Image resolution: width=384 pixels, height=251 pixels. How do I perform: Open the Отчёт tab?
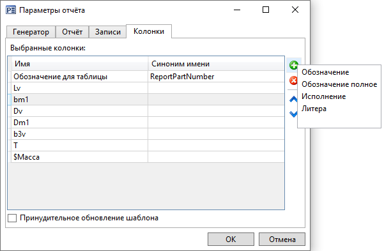72,32
